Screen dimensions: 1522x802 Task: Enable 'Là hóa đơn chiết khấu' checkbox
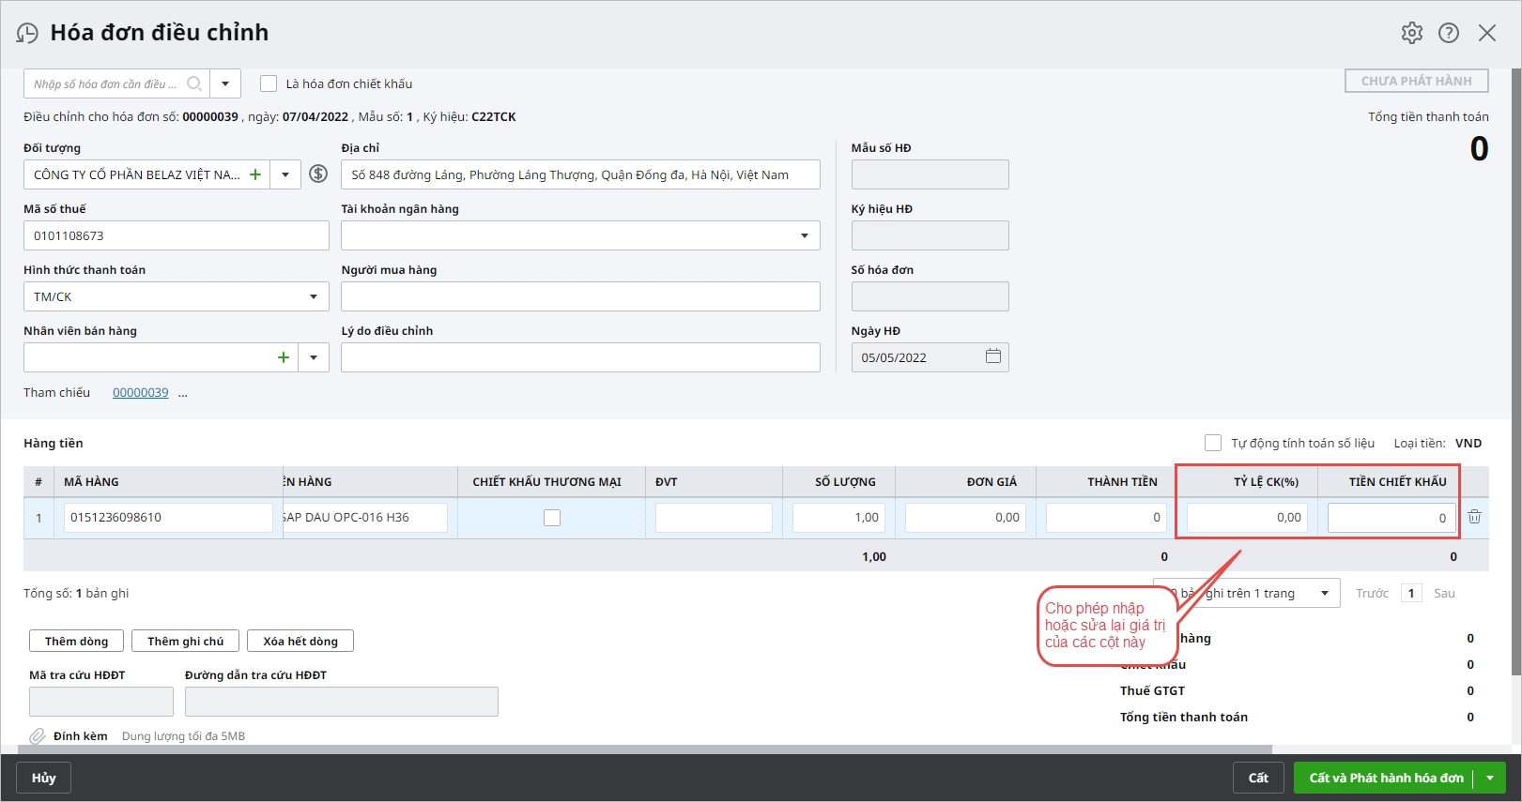(269, 83)
